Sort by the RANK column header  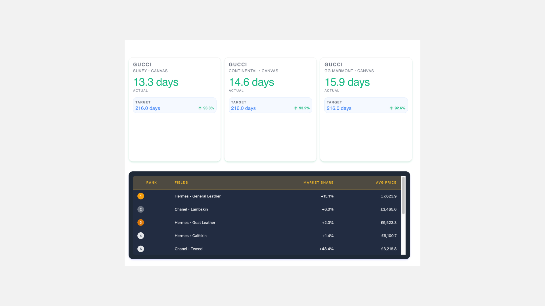click(x=151, y=182)
